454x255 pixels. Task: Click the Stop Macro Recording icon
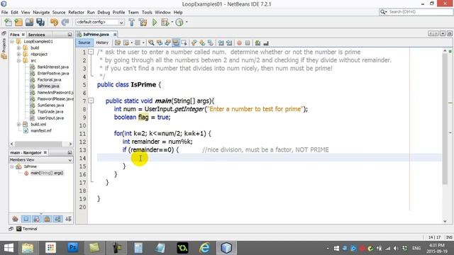pyautogui.click(x=248, y=42)
